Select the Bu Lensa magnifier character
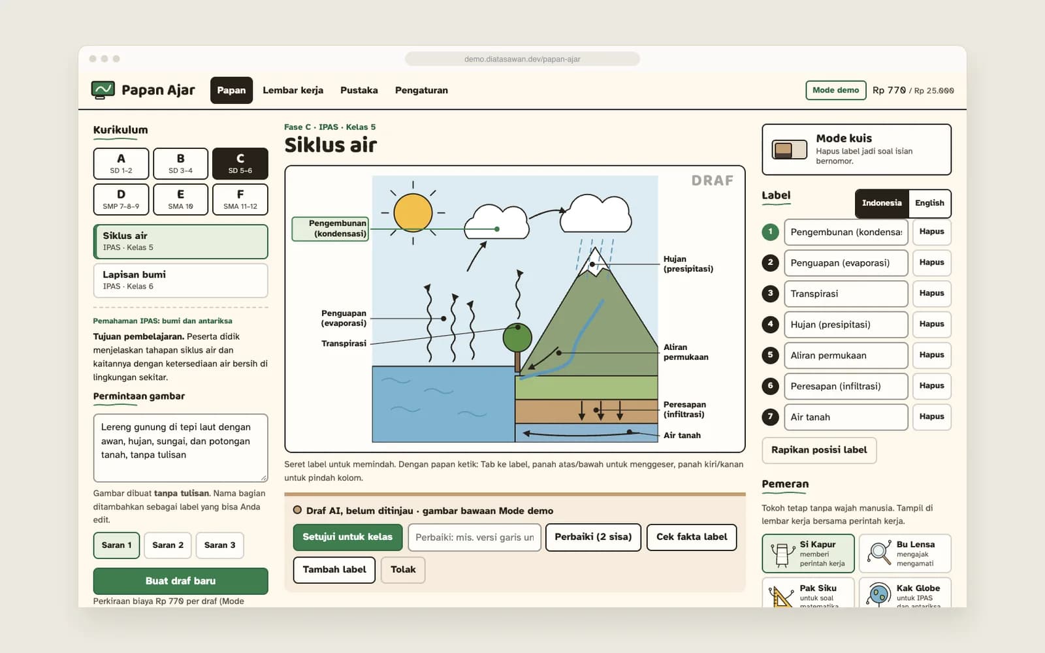Viewport: 1045px width, 653px height. (x=879, y=553)
